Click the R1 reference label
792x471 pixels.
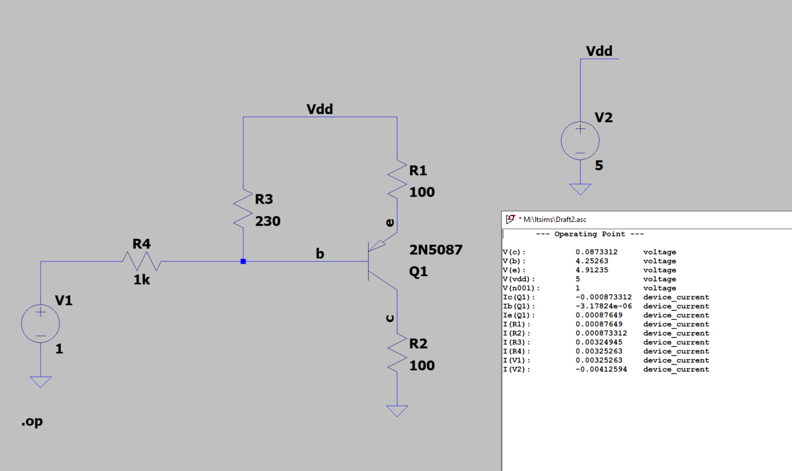point(418,171)
